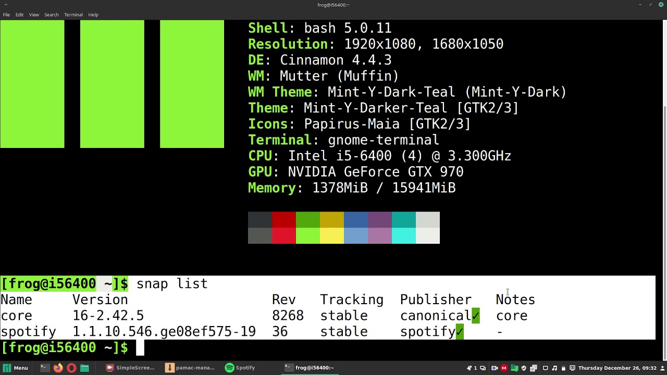Close the terminal window
Image resolution: width=667 pixels, height=375 pixels.
click(661, 5)
